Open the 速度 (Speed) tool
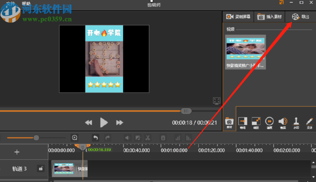 [x=269, y=122]
